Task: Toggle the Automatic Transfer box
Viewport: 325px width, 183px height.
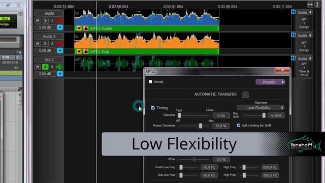Action: pyautogui.click(x=245, y=95)
